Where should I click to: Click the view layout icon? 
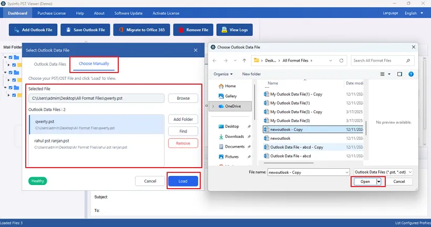click(382, 74)
